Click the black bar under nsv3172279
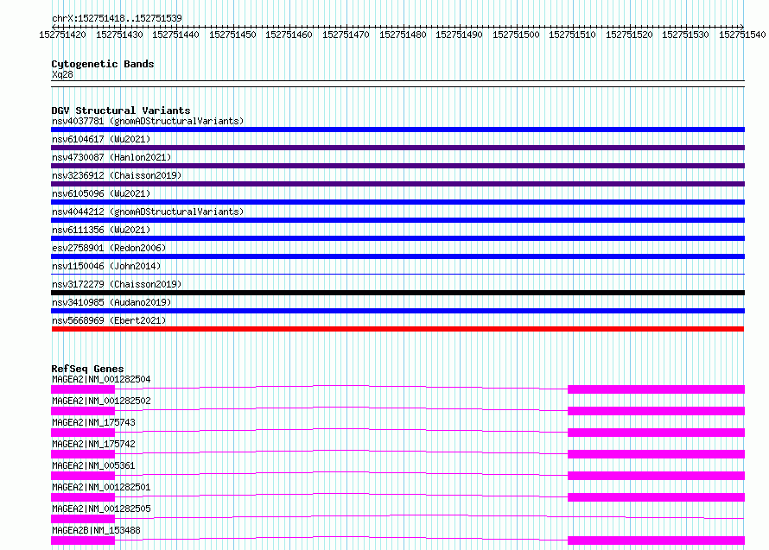The image size is (769, 550). 397,293
